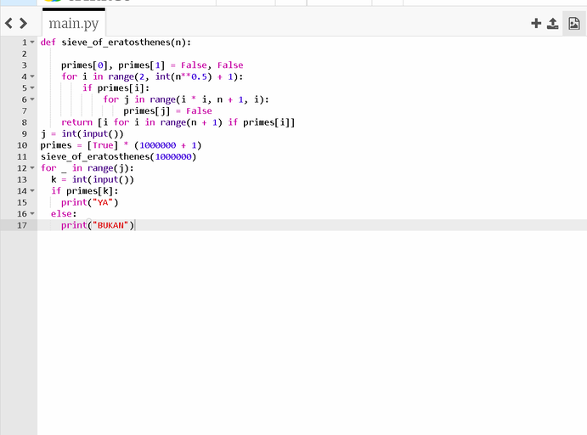Click line number 9 in the gutter
Screen dimensions: 587x435
25,133
